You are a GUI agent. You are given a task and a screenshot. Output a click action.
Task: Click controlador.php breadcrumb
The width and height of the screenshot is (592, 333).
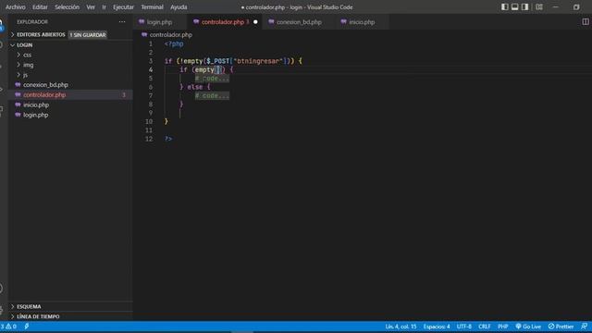pos(170,35)
